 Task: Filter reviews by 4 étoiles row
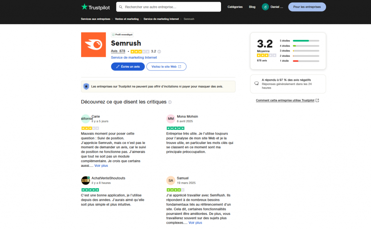299,46
